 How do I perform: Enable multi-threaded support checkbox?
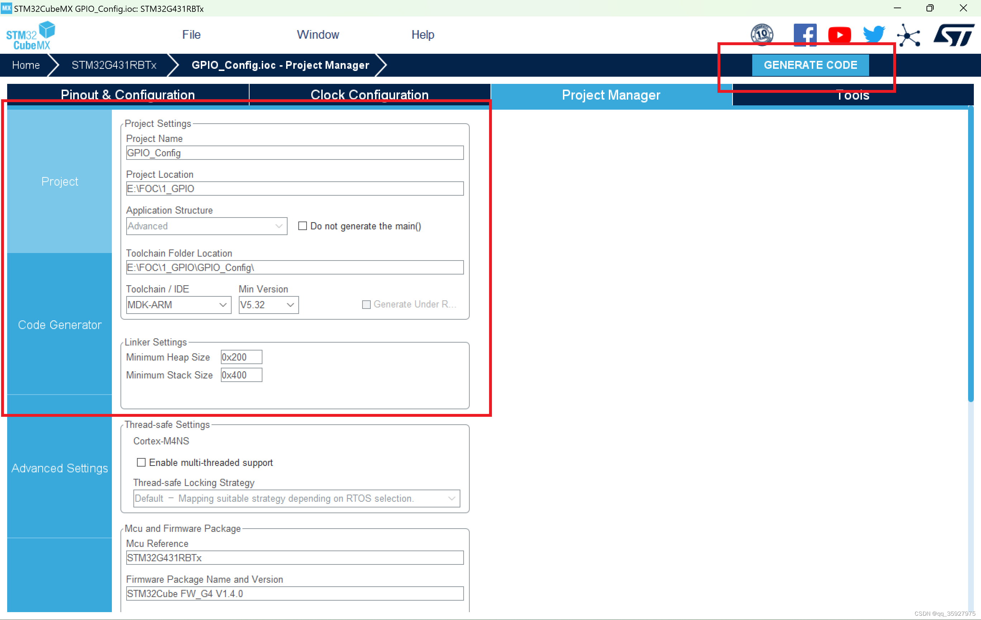141,462
